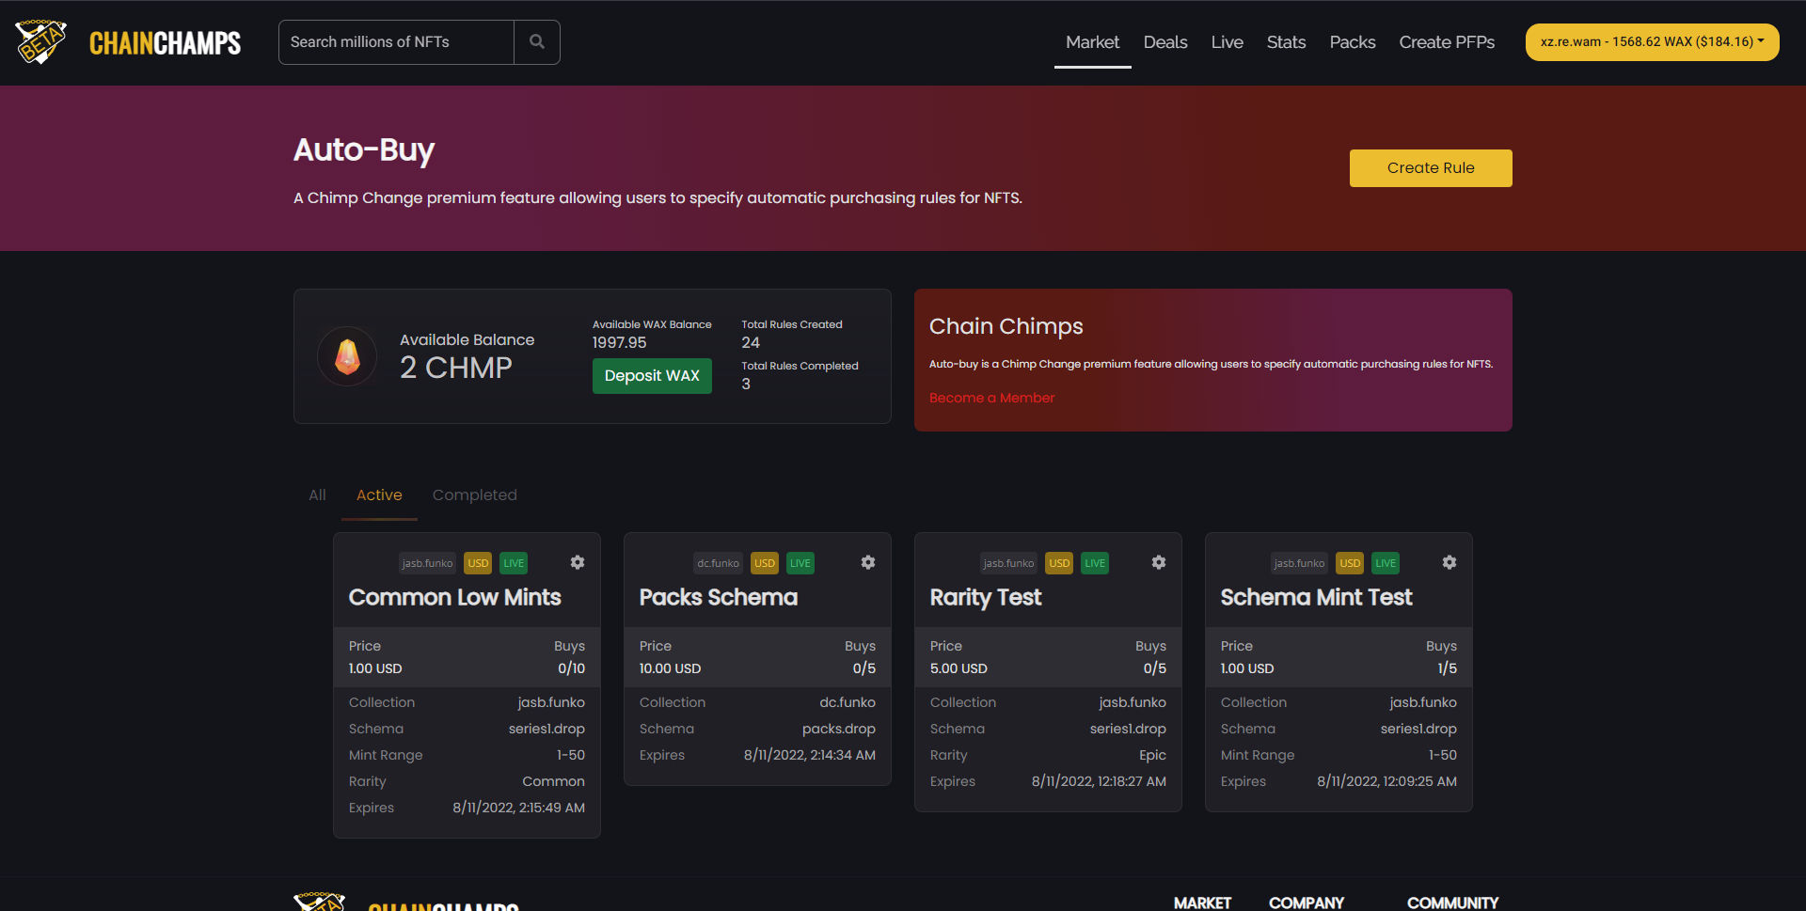Switch to the All rules tab
Image resolution: width=1806 pixels, height=911 pixels.
tap(317, 495)
